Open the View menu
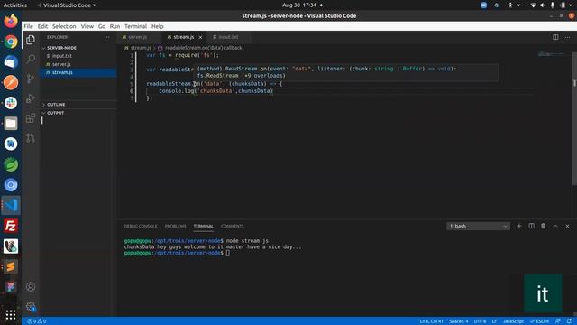Viewport: 577px width, 325px height. tap(87, 26)
